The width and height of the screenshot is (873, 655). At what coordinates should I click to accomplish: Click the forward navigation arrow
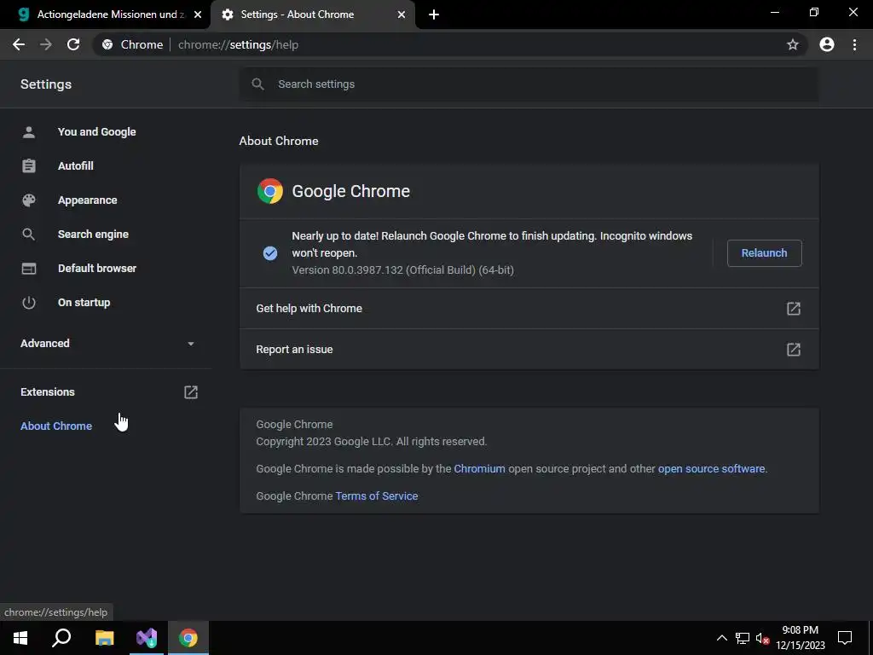[x=46, y=44]
